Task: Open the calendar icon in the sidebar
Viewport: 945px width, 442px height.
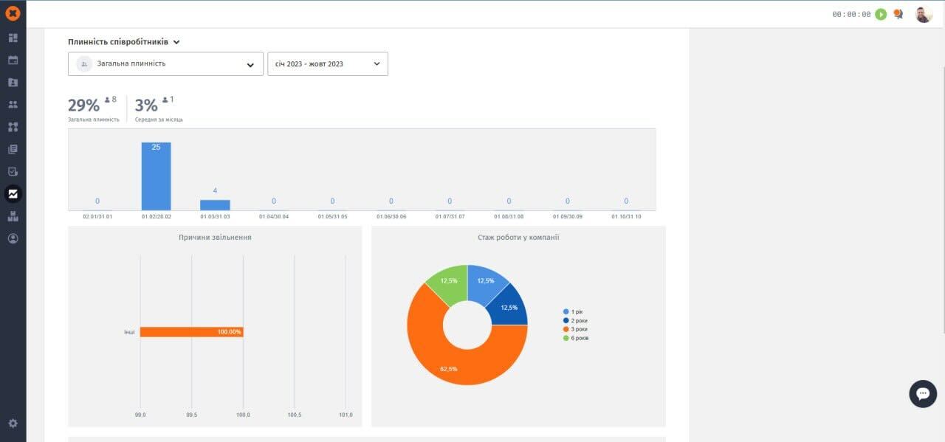Action: [x=13, y=60]
